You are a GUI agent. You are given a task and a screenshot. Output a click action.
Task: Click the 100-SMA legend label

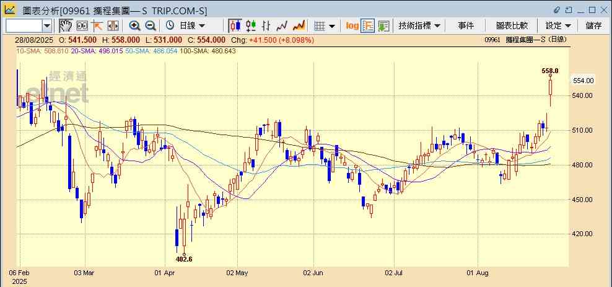[208, 51]
